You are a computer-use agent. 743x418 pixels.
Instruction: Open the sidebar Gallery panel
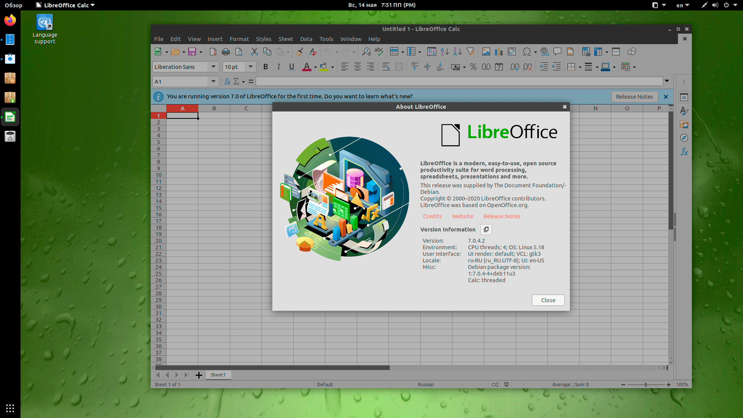(684, 125)
